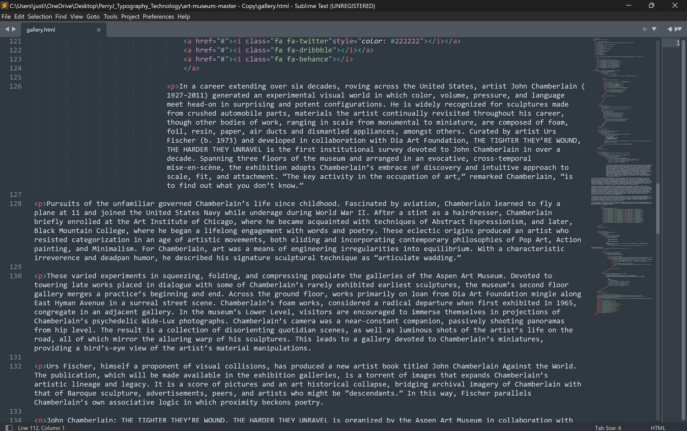Click the '#222222' color value
The image size is (687, 431).
pyautogui.click(x=405, y=41)
